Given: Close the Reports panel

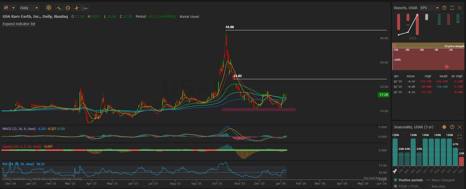Looking at the screenshot, I should [x=460, y=7].
